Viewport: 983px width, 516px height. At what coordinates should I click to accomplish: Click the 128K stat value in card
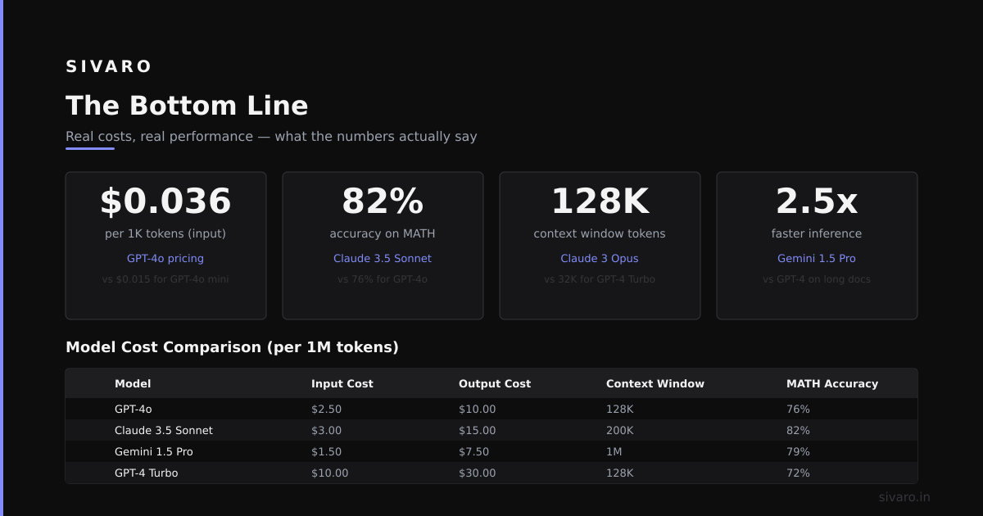[600, 201]
